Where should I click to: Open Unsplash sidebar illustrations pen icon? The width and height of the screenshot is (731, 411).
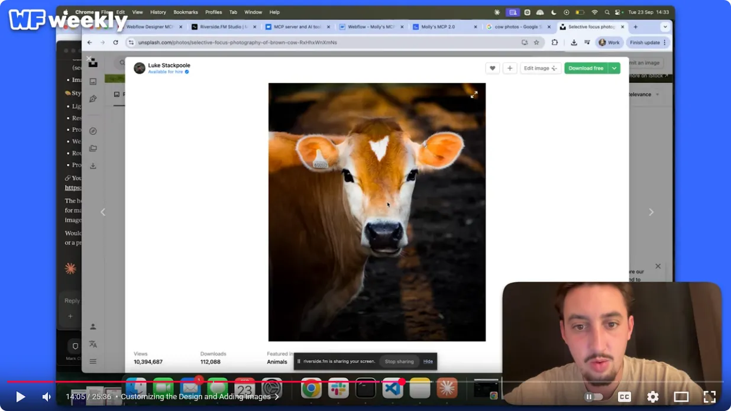93,99
